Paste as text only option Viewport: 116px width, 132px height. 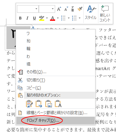coord(58,104)
